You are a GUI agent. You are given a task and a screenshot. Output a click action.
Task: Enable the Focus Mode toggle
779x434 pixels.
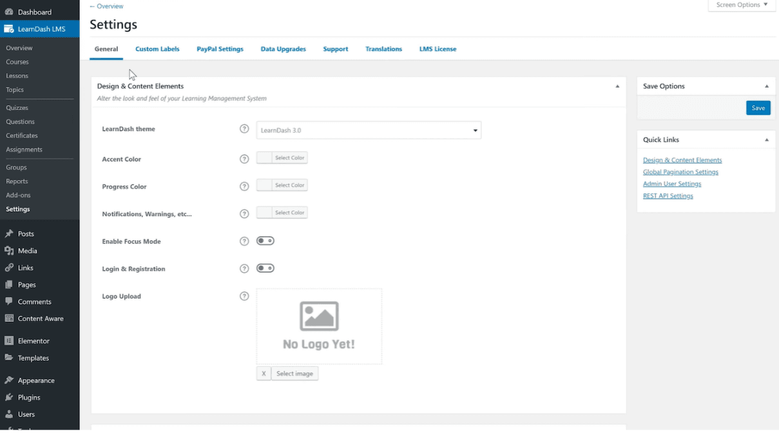[x=265, y=241]
